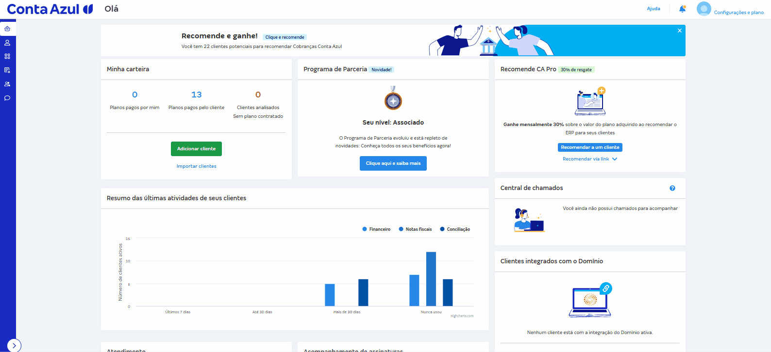771x352 pixels.
Task: Toggle the Notas fiscais legend item
Action: pos(415,229)
